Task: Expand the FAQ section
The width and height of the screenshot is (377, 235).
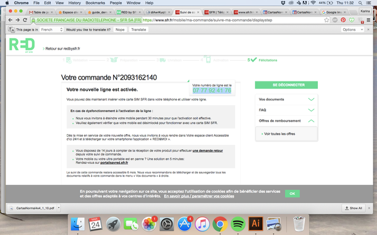Action: pyautogui.click(x=287, y=110)
